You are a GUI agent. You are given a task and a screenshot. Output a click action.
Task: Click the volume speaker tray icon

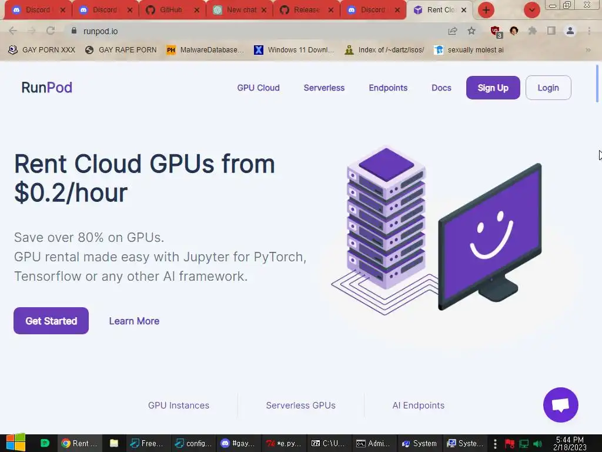point(537,444)
